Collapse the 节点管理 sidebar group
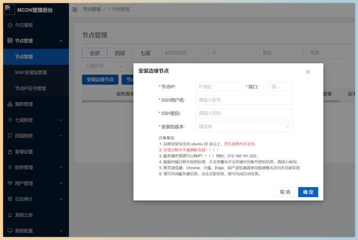The width and height of the screenshot is (358, 240). (36, 41)
